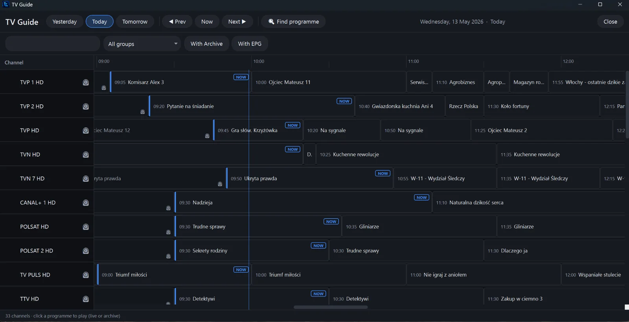
Task: Click small archive badge before Komisarz Alex 3
Action: [x=104, y=88]
